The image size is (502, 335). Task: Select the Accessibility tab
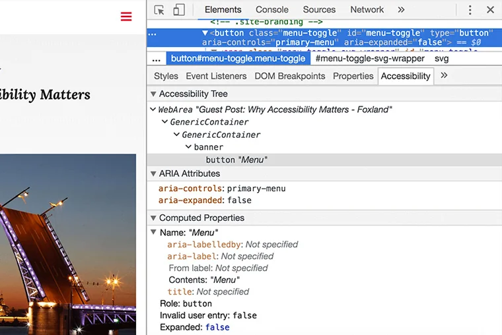(x=406, y=76)
